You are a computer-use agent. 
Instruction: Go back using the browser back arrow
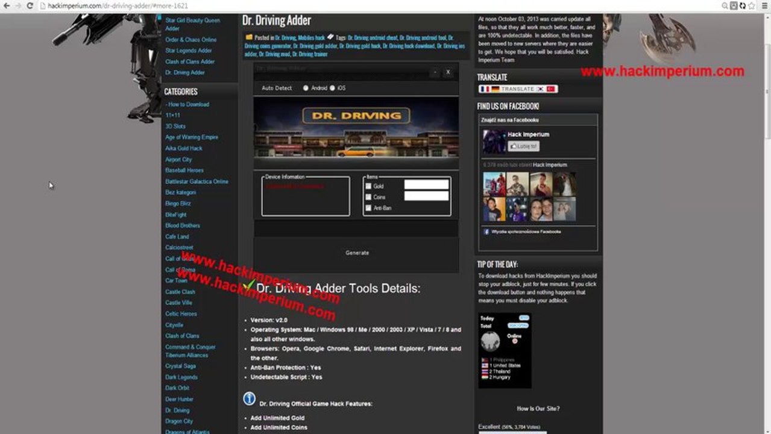[x=6, y=5]
